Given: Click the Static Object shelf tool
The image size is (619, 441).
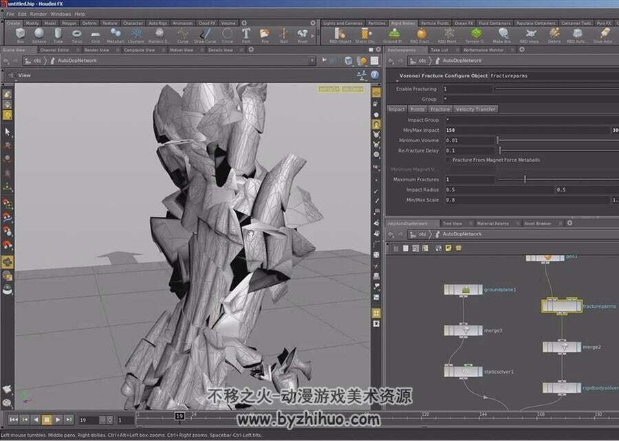Looking at the screenshot, I should pos(365,35).
